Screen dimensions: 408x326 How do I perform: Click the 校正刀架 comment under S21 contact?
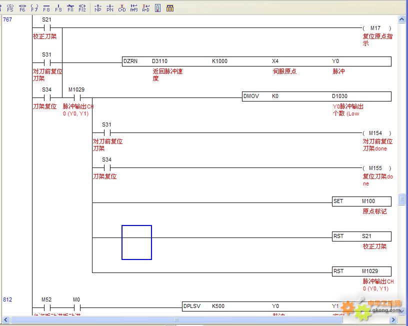[45, 36]
